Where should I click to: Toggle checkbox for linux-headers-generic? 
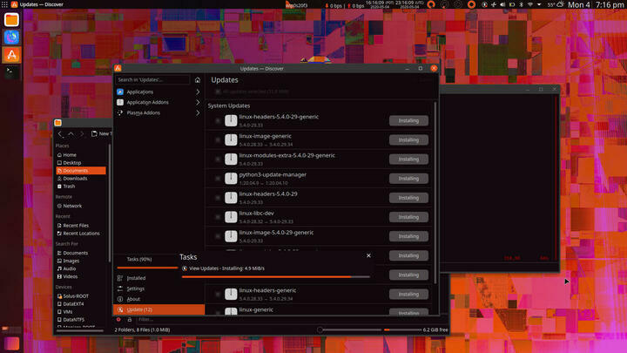218,295
